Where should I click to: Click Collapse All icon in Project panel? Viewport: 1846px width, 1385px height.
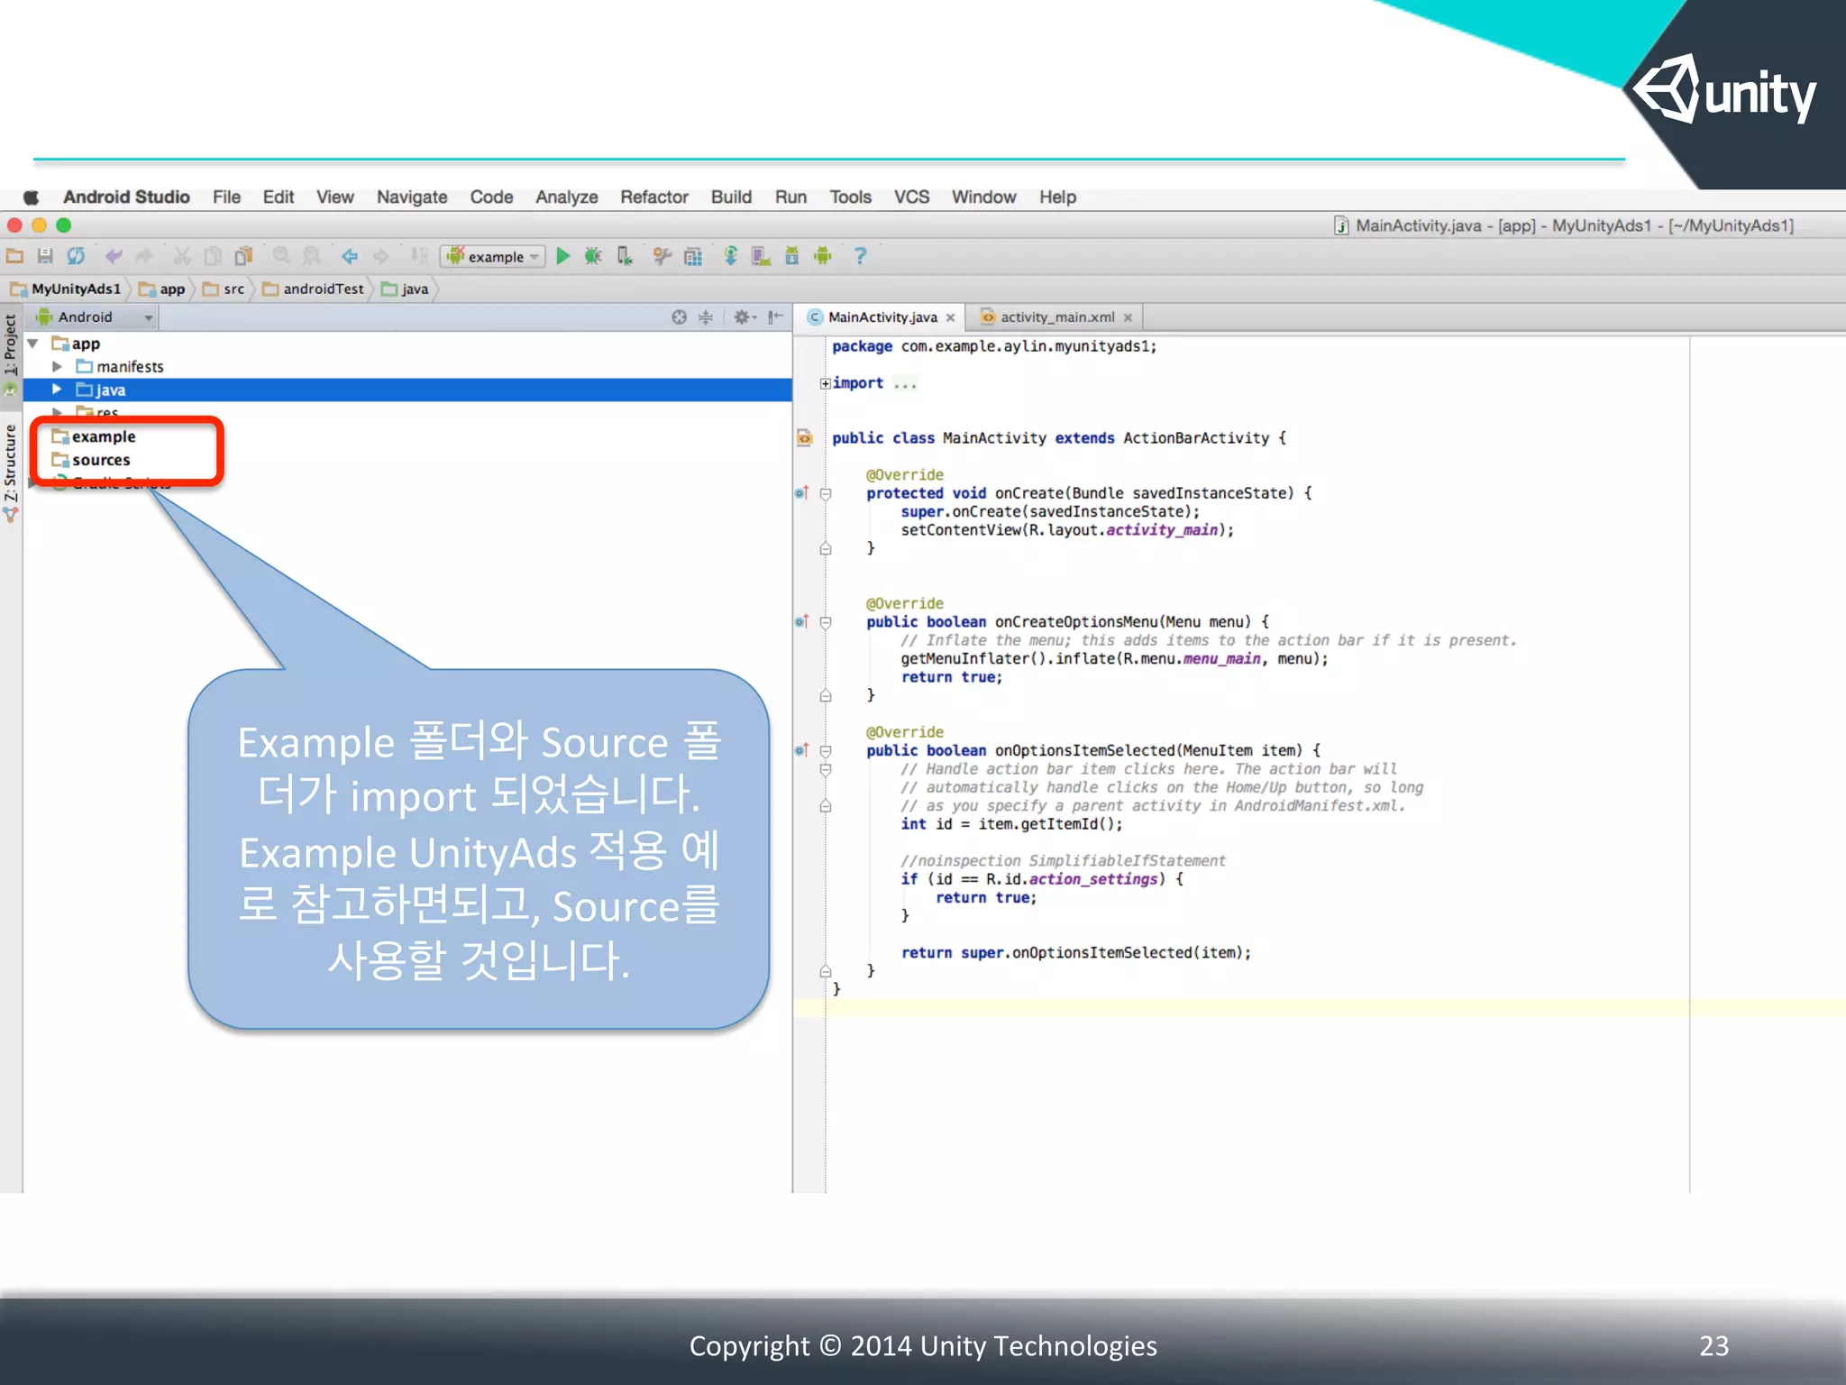coord(706,317)
